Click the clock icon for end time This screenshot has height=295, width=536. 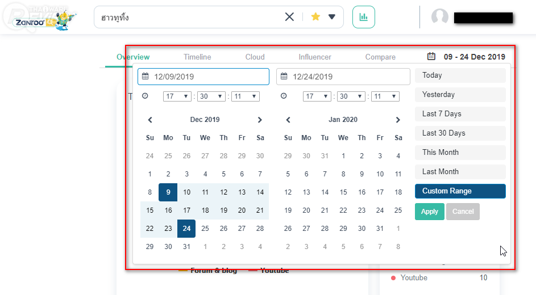[284, 96]
